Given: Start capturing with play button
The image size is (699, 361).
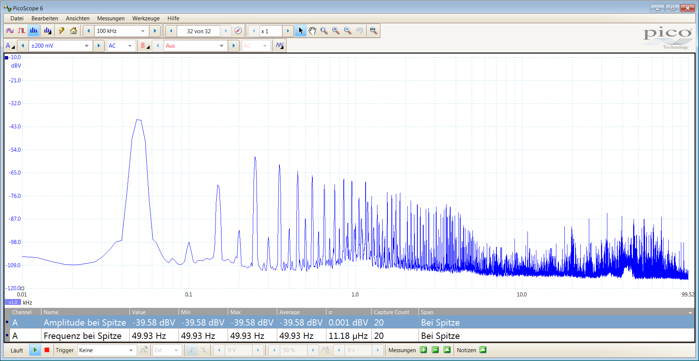Looking at the screenshot, I should tap(35, 350).
